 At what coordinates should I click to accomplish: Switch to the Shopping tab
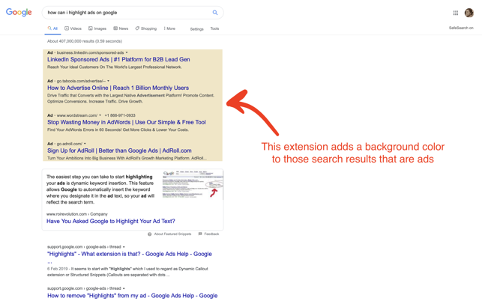(x=145, y=28)
